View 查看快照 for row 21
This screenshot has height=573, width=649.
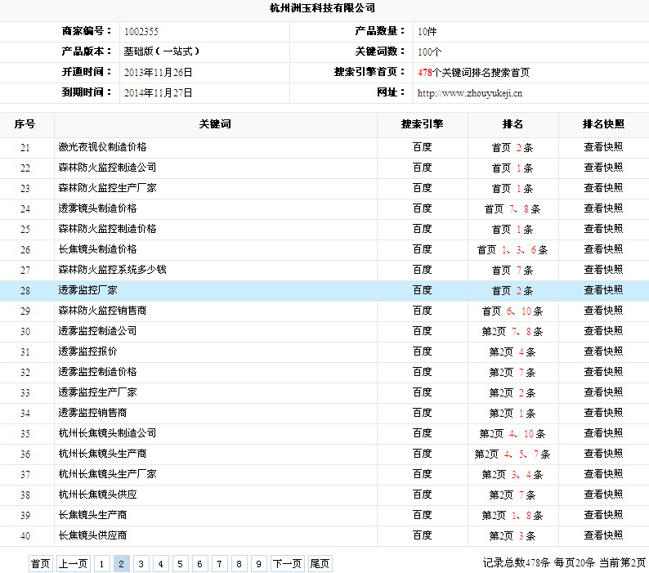[x=603, y=147]
